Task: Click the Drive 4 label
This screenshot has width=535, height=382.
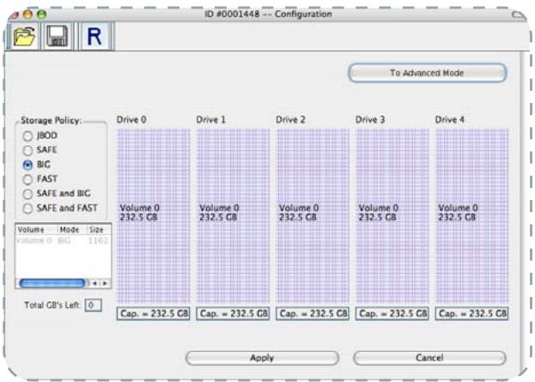Action: [450, 119]
